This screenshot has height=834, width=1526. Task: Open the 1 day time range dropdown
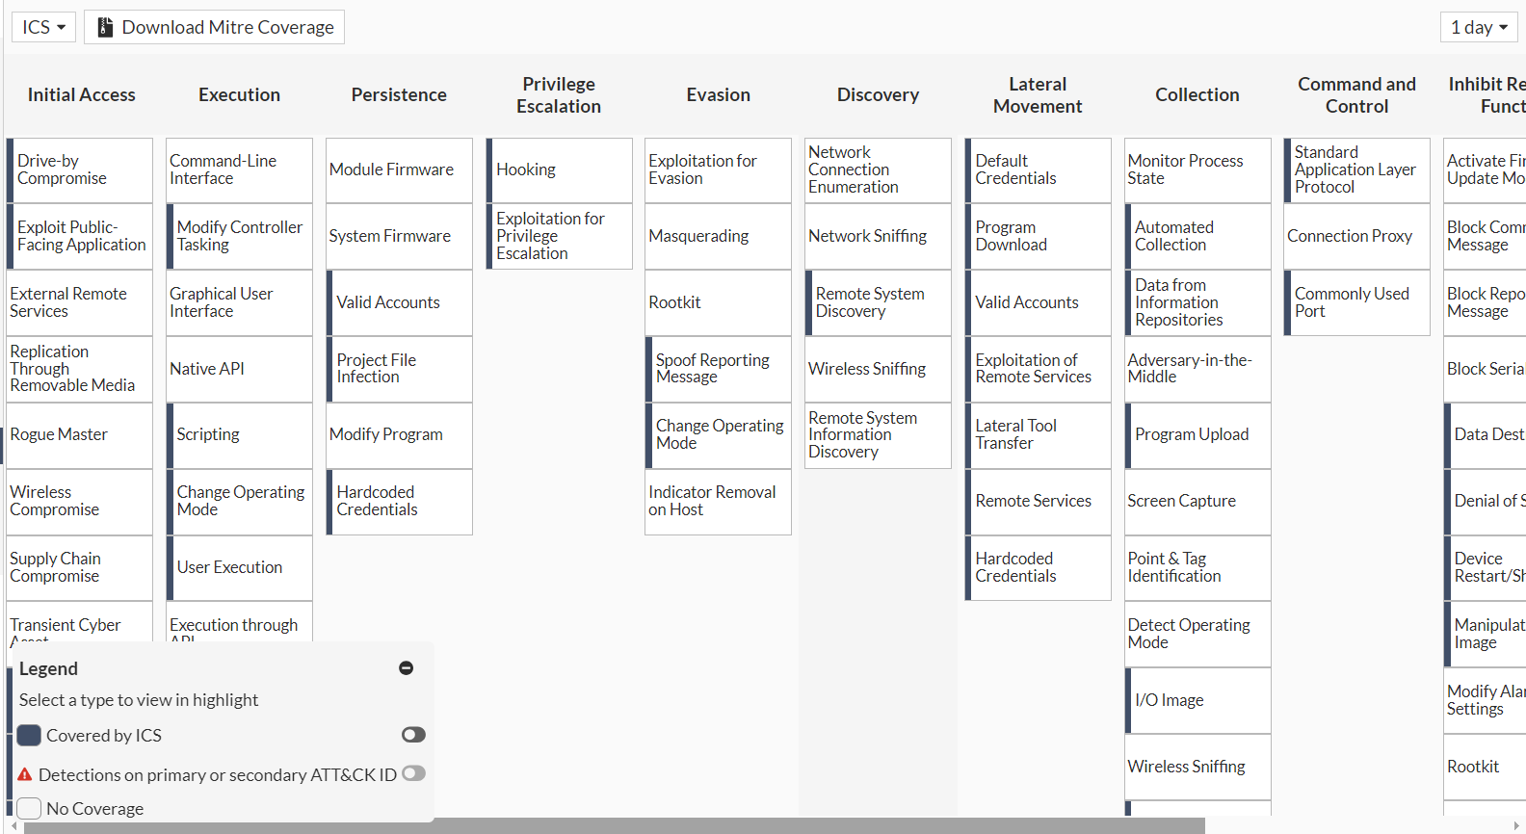tap(1479, 27)
